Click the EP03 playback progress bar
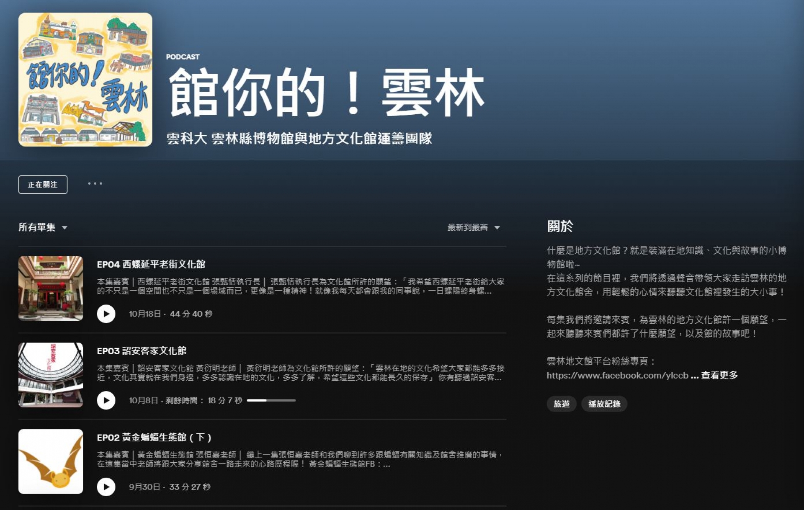This screenshot has width=804, height=510. (x=271, y=400)
